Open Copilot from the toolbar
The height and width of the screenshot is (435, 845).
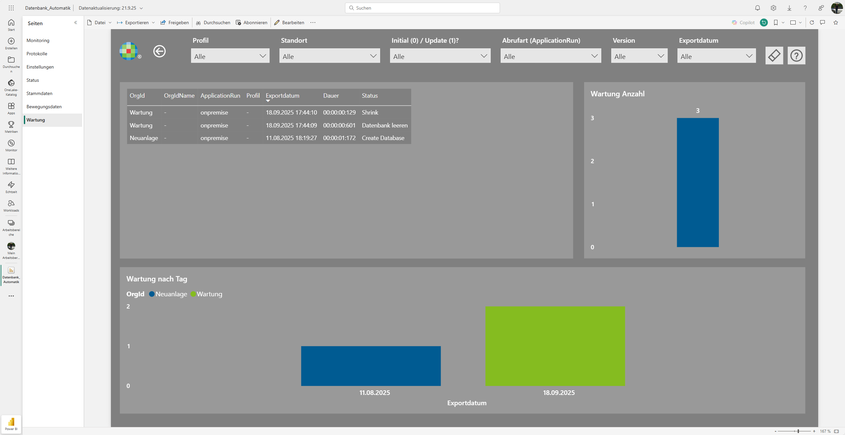click(743, 23)
